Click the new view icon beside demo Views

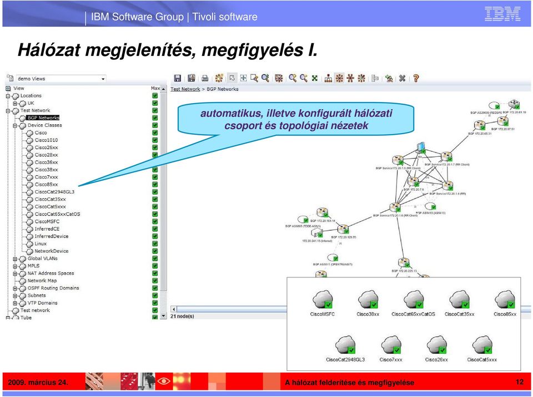[10, 78]
